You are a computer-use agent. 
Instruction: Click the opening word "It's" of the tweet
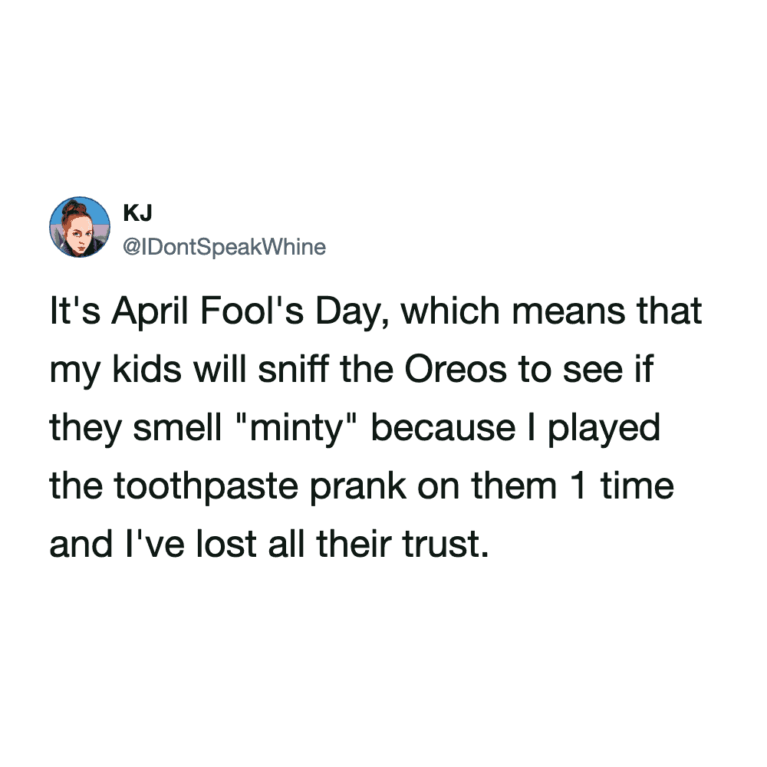pyautogui.click(x=74, y=312)
